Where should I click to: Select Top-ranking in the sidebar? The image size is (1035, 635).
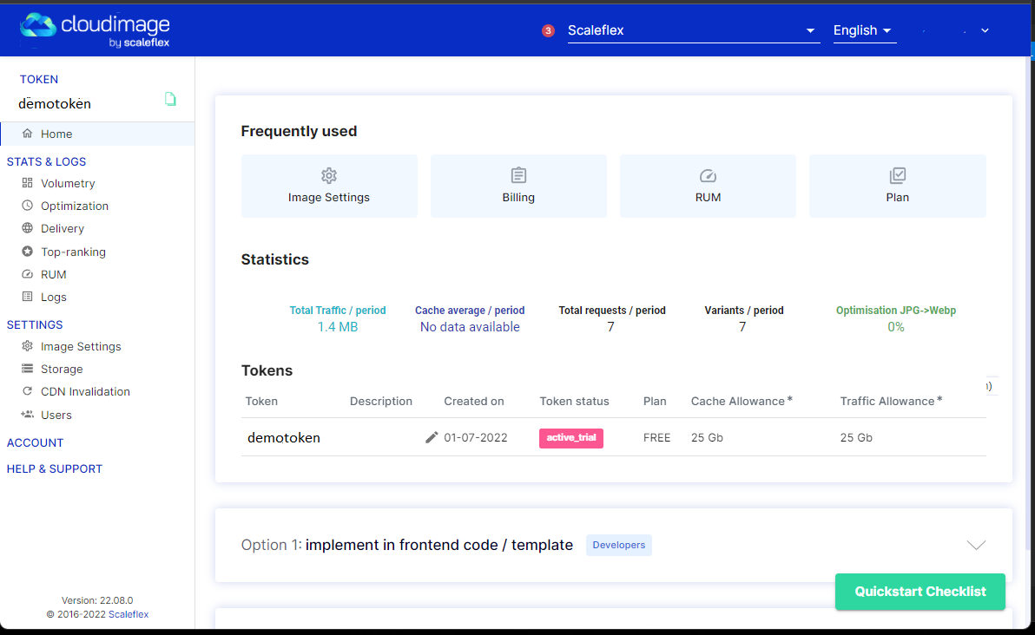[x=73, y=252]
